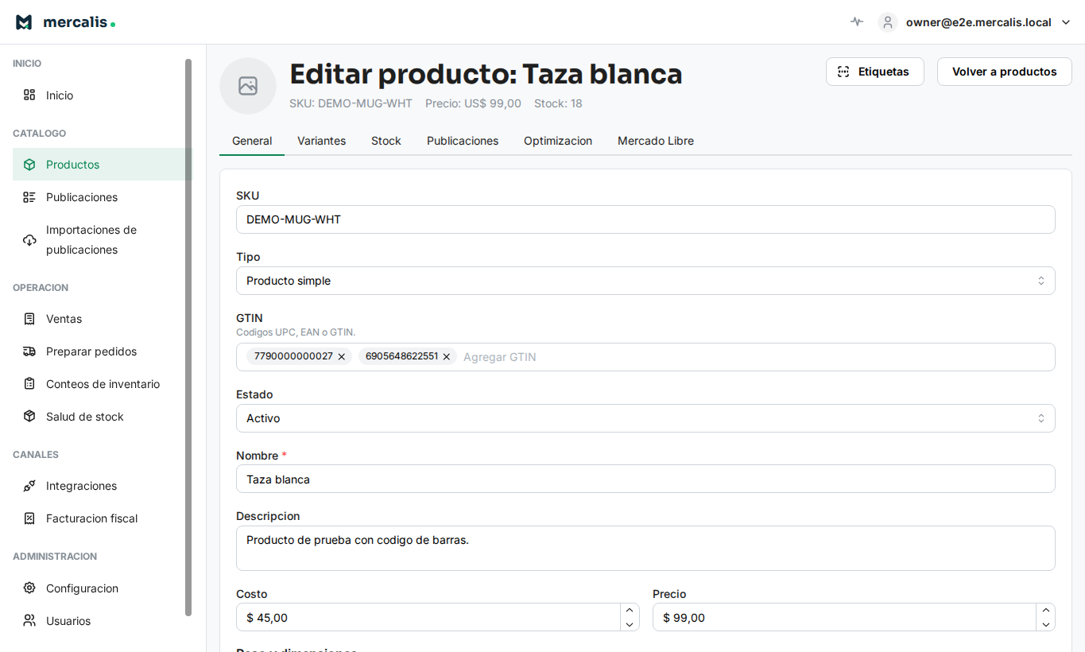Screen dimensions: 1085x652
Task: Switch to the General tab
Action: coord(252,141)
